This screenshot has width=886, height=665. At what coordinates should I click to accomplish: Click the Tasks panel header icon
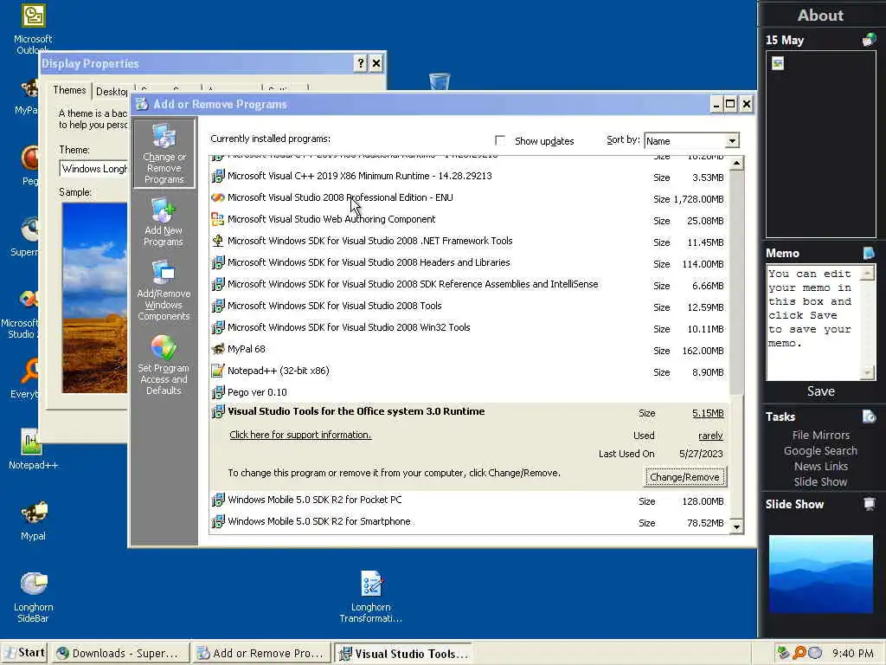[x=869, y=416]
